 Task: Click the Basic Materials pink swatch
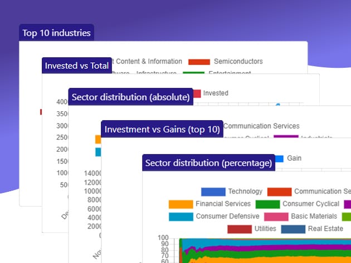(275, 216)
